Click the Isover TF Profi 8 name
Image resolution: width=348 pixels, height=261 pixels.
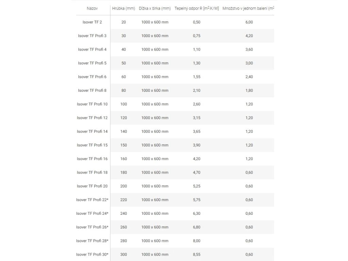pos(92,90)
